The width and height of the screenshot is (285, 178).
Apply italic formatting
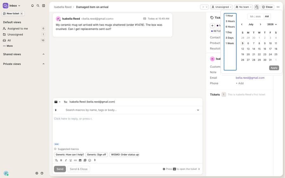pos(66,160)
